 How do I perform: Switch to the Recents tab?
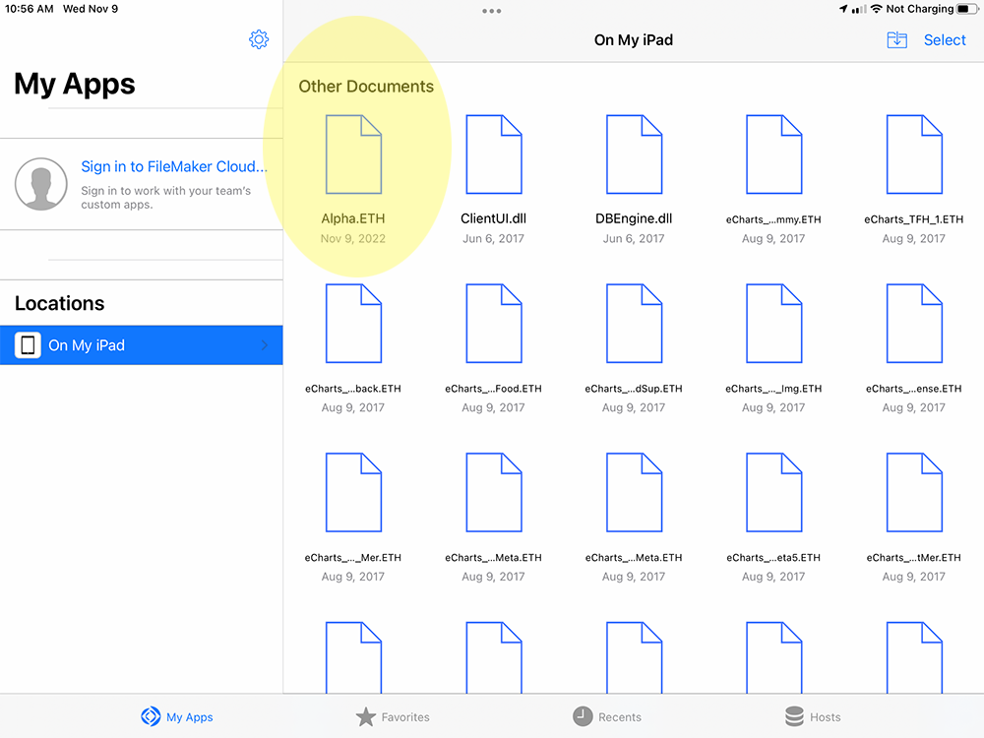607,716
